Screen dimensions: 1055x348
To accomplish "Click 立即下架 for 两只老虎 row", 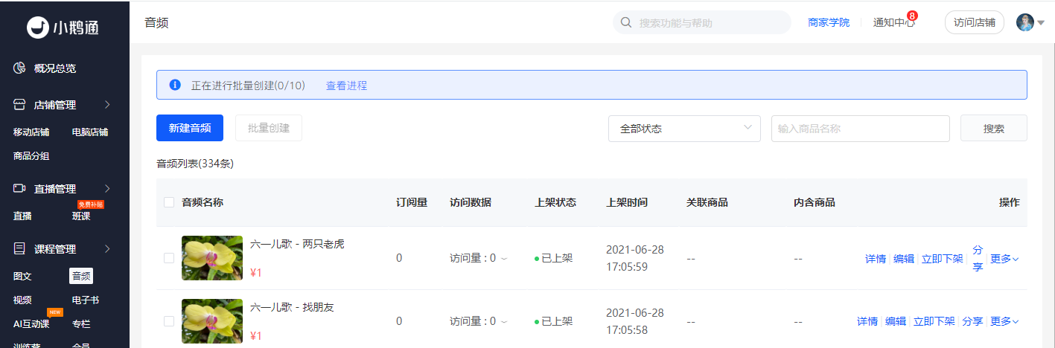I will [943, 259].
